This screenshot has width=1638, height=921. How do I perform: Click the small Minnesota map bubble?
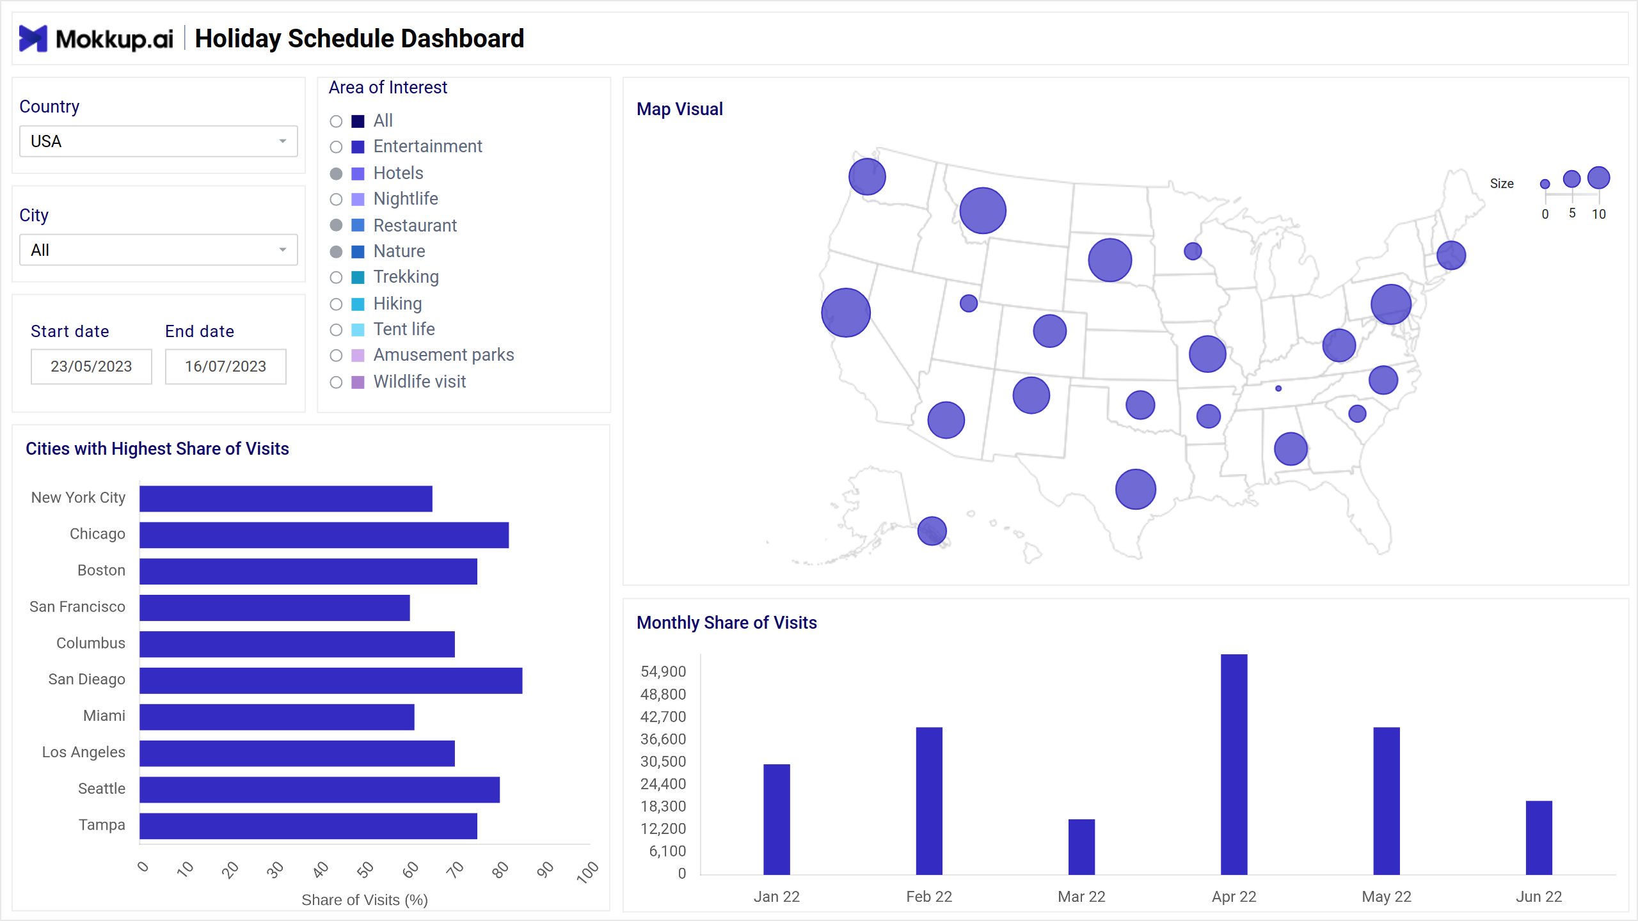click(x=1193, y=251)
